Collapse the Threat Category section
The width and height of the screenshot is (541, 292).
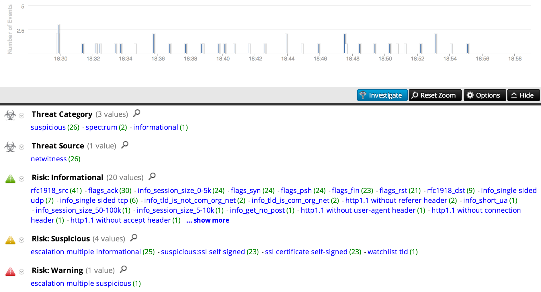[21, 115]
